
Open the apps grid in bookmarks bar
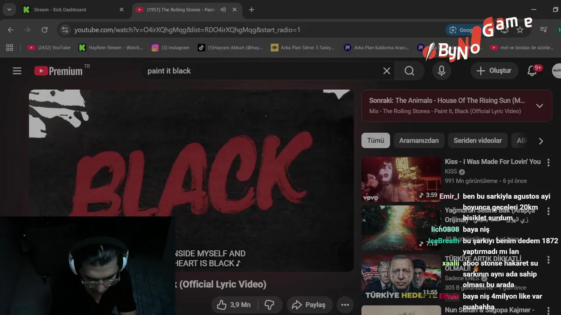point(10,48)
